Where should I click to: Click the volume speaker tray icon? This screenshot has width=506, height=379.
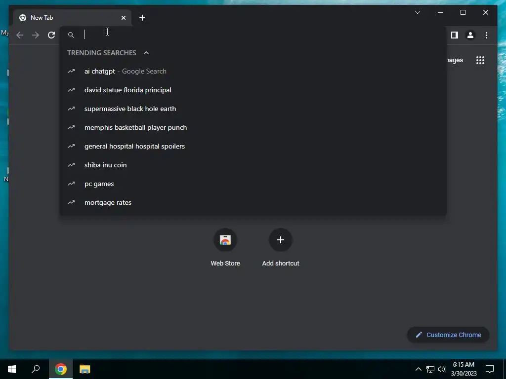(441, 369)
